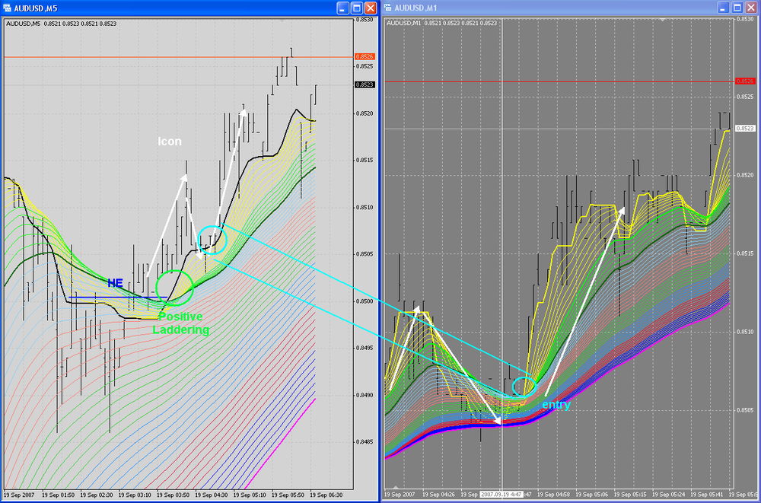
Task: Click 0.8530 on the M1 price axis
Action: click(x=745, y=20)
